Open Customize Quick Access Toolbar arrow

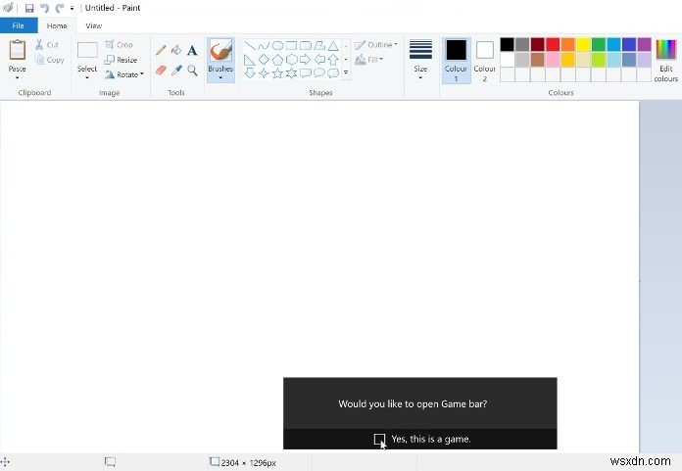point(72,8)
